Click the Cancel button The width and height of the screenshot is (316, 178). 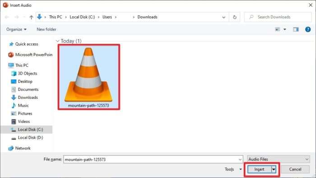[295, 169]
